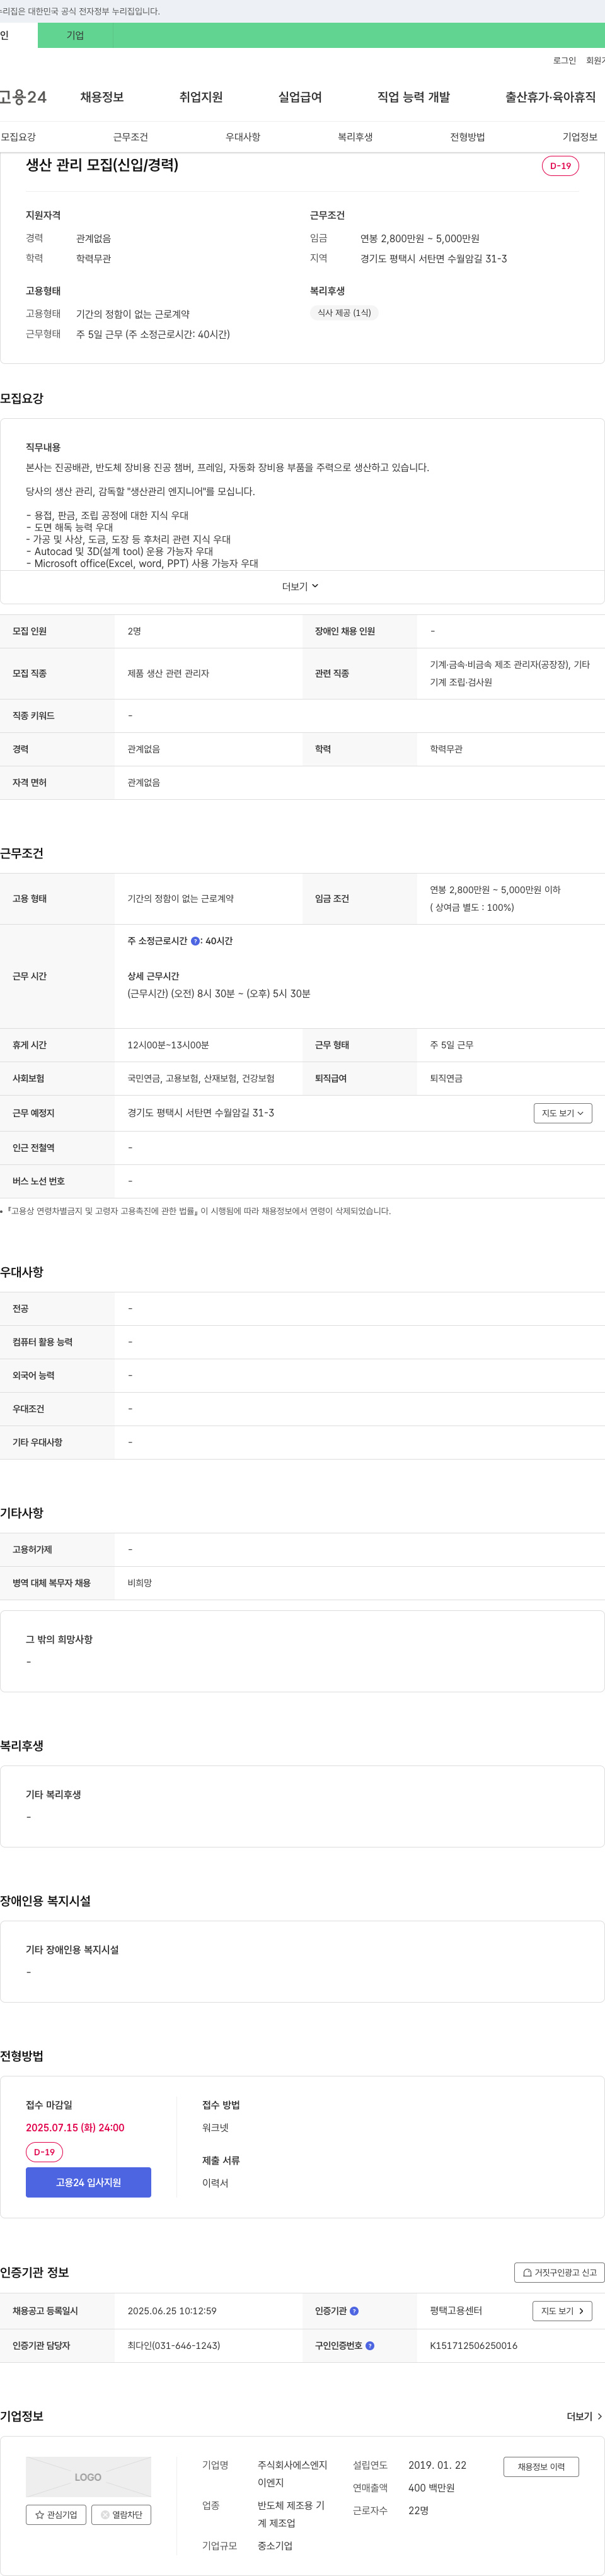Screen dimensions: 605x2576
Task: Jump to the 우대사항 section tab
Action: pyautogui.click(x=243, y=137)
